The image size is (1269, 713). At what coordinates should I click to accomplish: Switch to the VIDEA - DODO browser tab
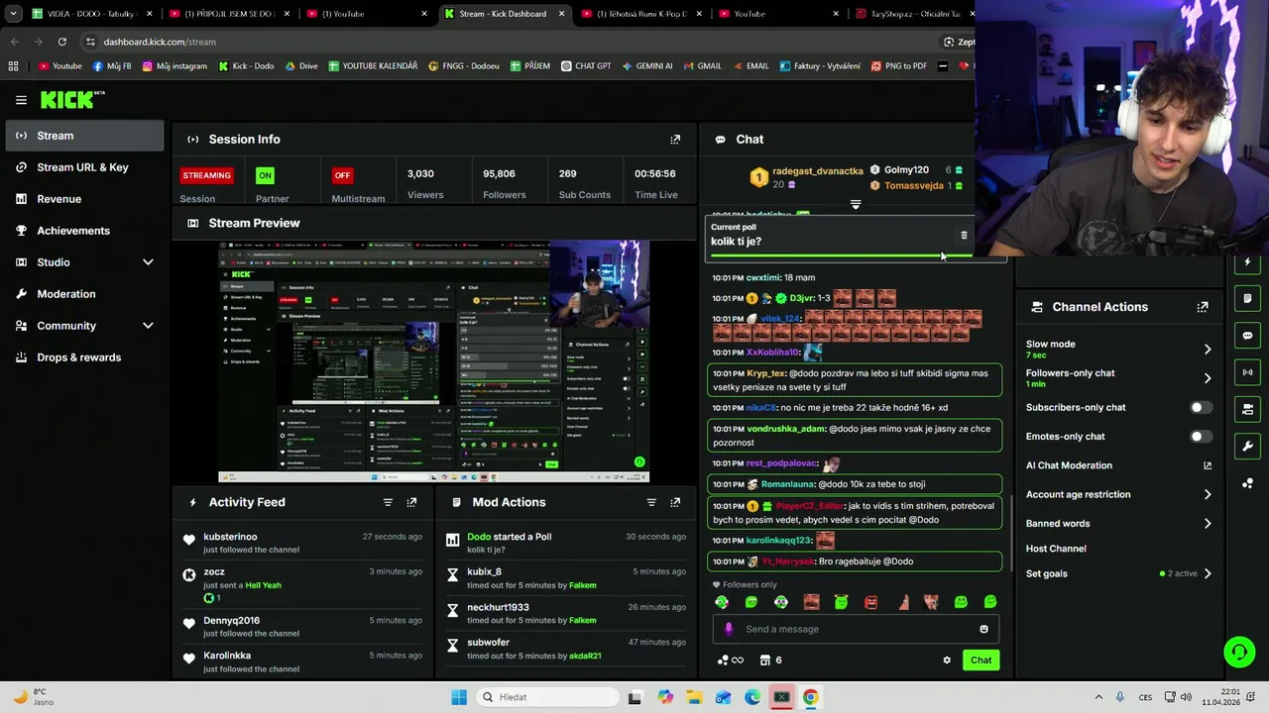[x=92, y=14]
